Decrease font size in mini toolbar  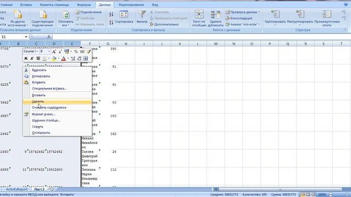pos(60,51)
